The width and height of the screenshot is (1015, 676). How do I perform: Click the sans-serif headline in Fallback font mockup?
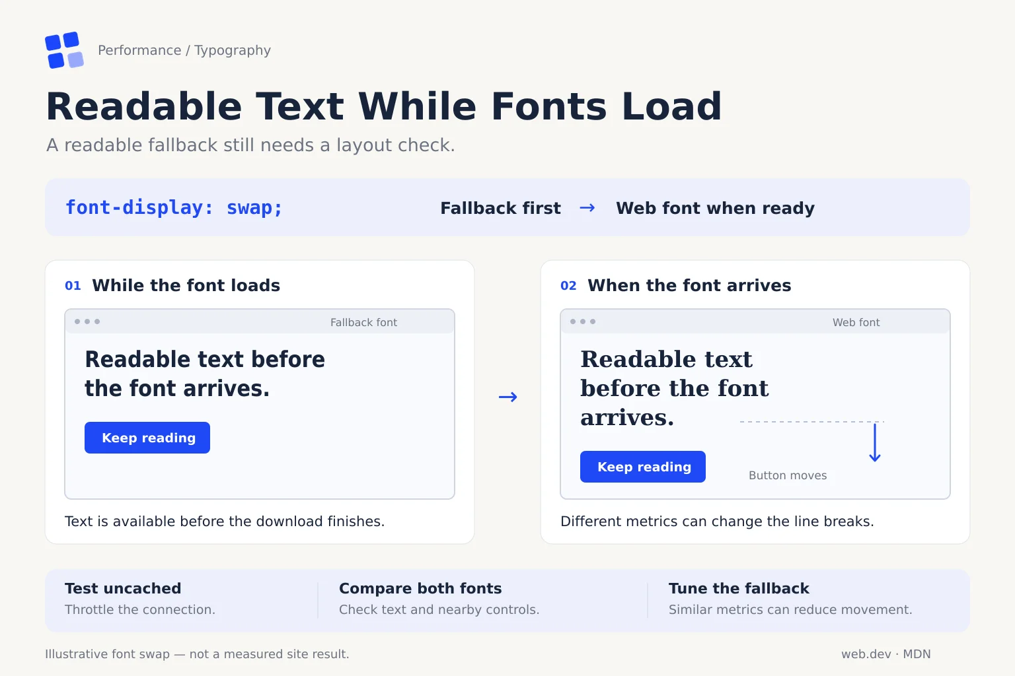click(205, 374)
